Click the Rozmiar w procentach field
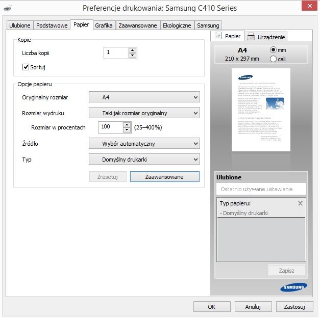 111,127
